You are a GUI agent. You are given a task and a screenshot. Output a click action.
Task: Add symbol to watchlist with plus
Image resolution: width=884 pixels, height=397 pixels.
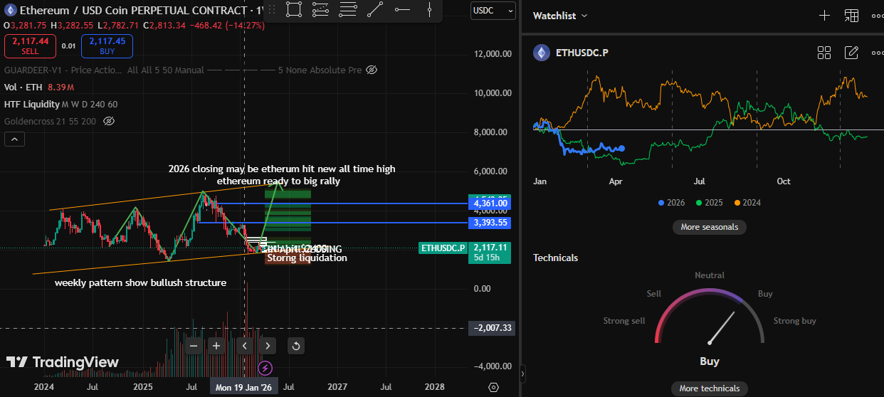click(x=824, y=16)
